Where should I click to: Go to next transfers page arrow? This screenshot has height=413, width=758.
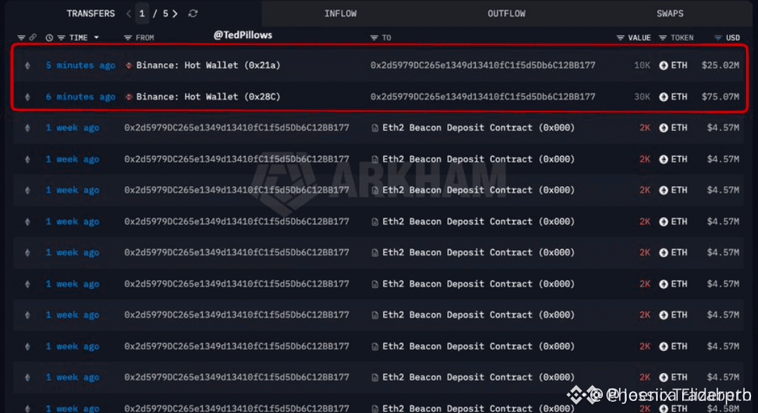[175, 13]
